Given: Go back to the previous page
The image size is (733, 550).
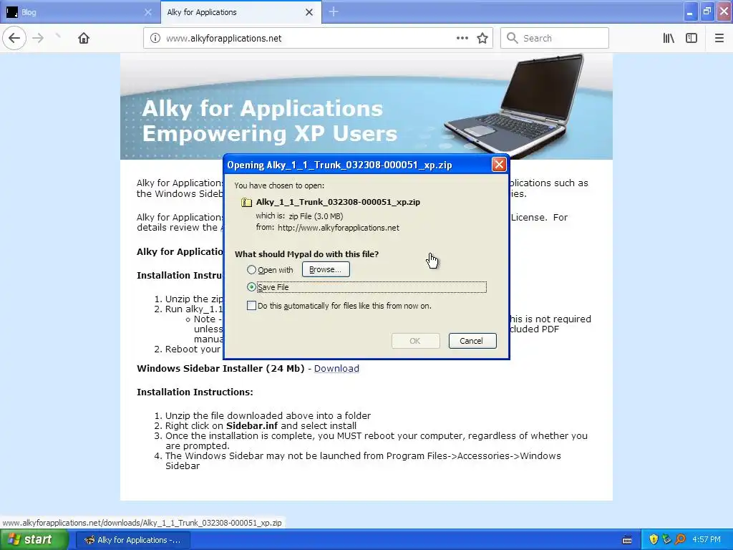Looking at the screenshot, I should (x=14, y=38).
